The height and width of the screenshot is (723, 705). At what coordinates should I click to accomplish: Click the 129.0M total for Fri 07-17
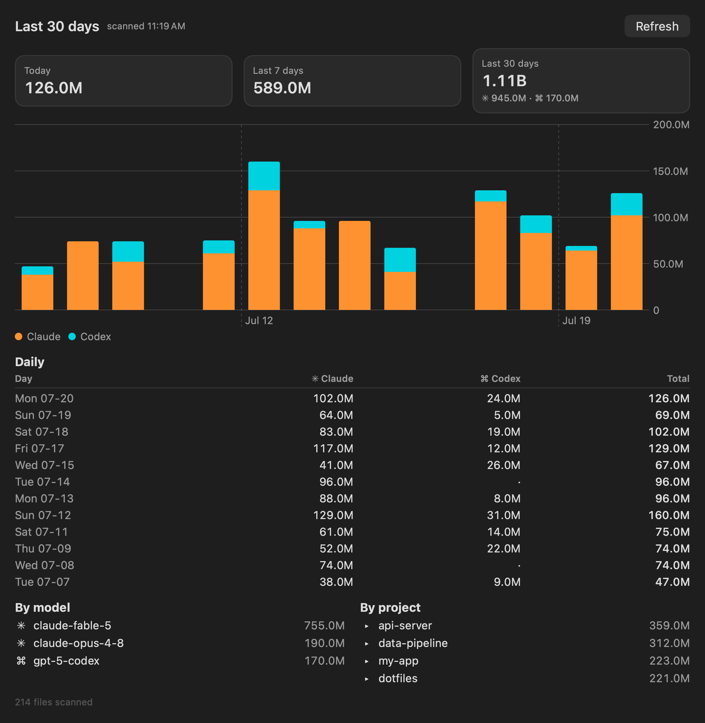[x=669, y=448]
